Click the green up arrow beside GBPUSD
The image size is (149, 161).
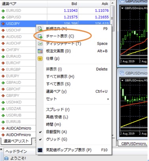click(x=3, y=17)
